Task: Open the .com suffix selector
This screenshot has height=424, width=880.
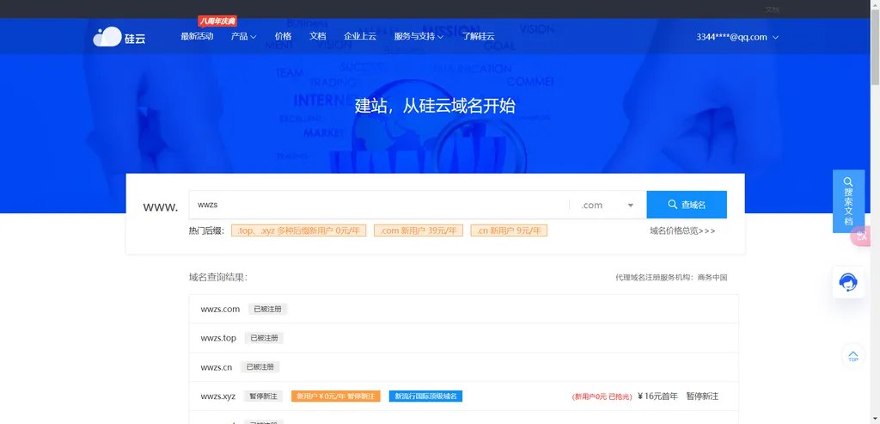Action: click(x=608, y=205)
